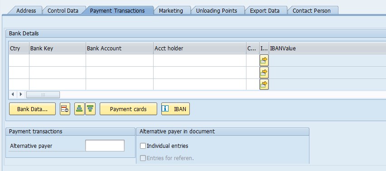
Task: Click the IBANValue column header
Action: click(328, 49)
